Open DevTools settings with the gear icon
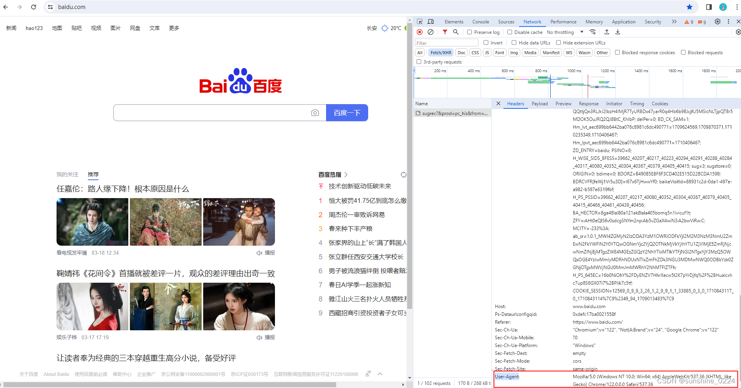 point(717,21)
